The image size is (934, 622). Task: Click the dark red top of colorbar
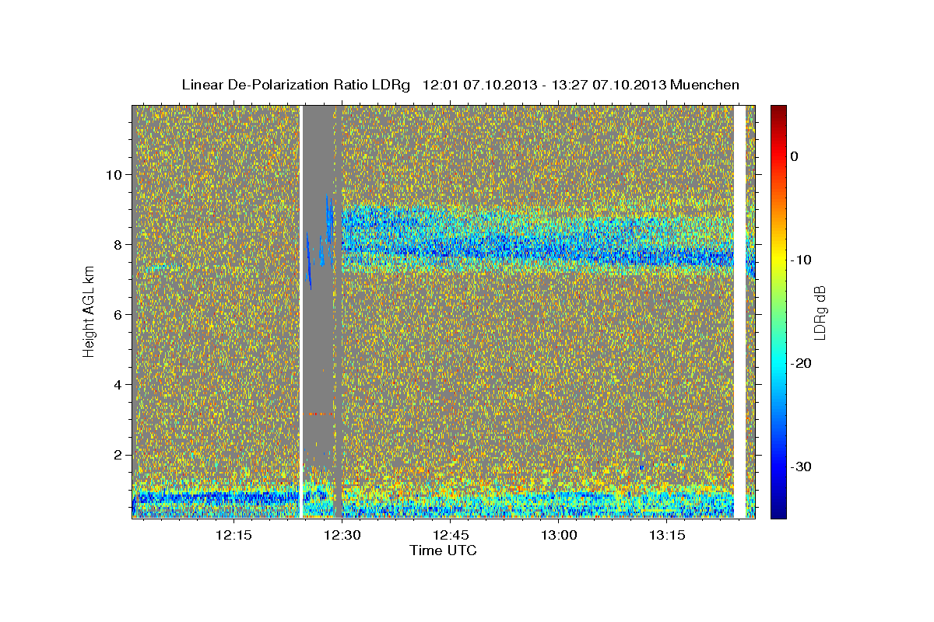(x=778, y=111)
